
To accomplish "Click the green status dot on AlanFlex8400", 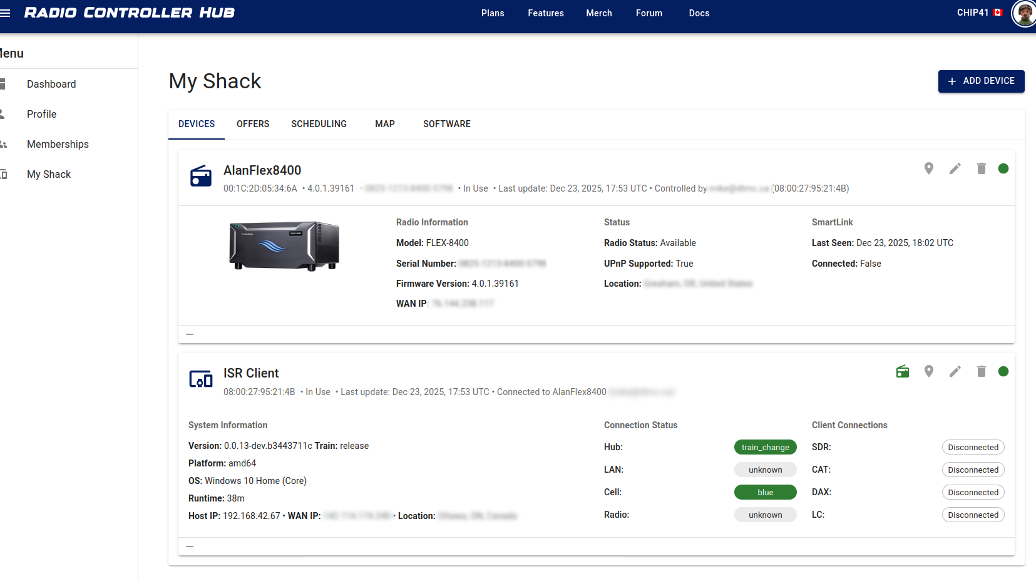I will pos(1003,168).
